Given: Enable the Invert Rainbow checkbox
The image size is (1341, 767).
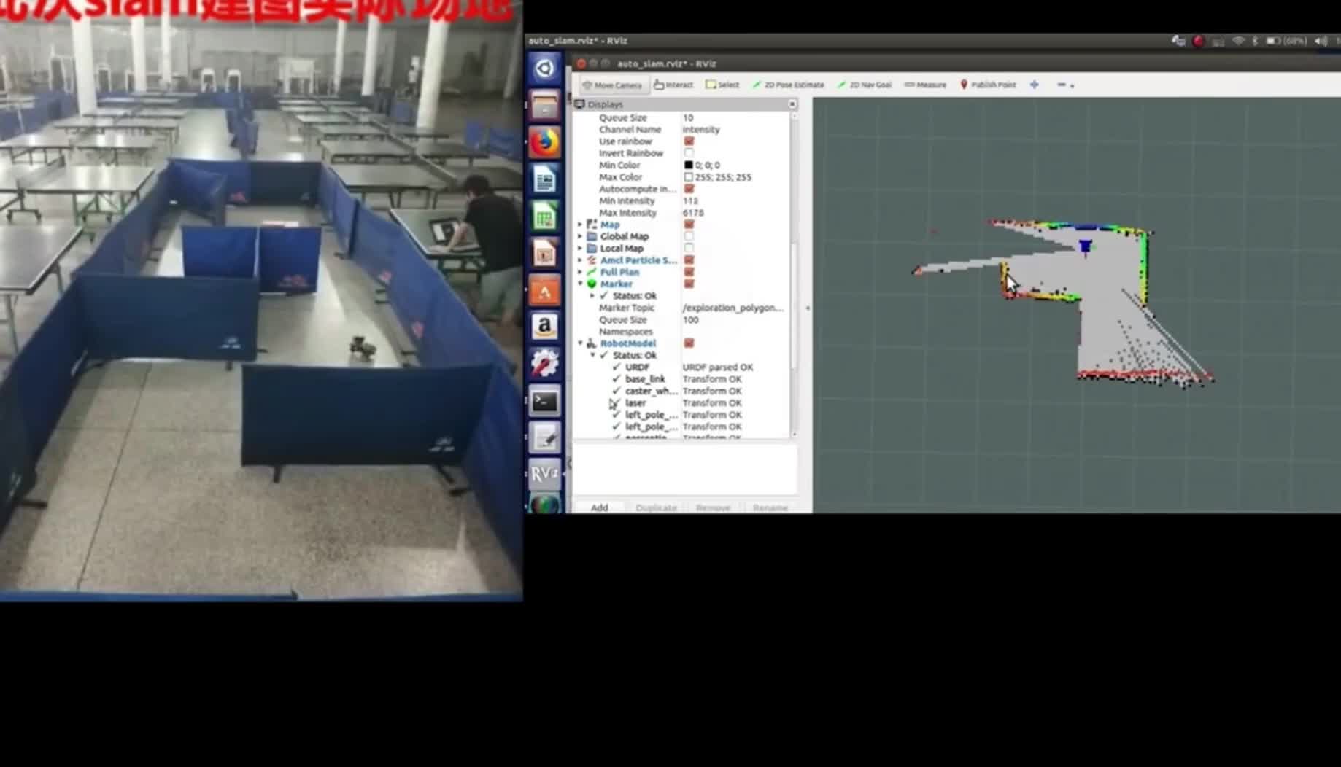Looking at the screenshot, I should (x=689, y=153).
